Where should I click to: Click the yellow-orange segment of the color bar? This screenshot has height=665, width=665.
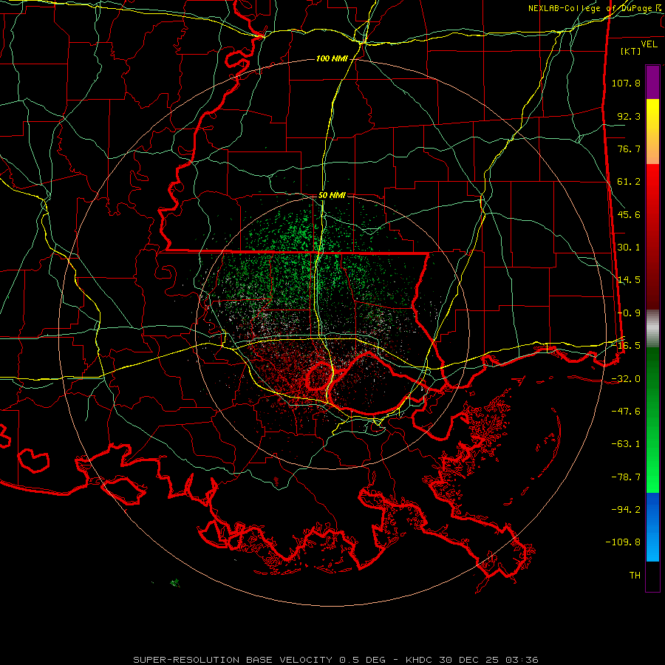(652, 132)
